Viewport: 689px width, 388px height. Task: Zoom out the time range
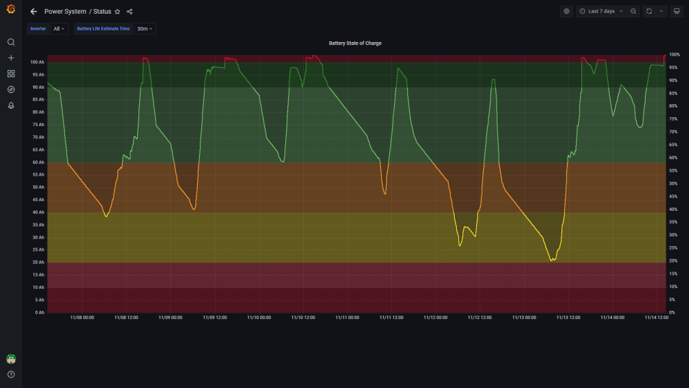click(633, 12)
